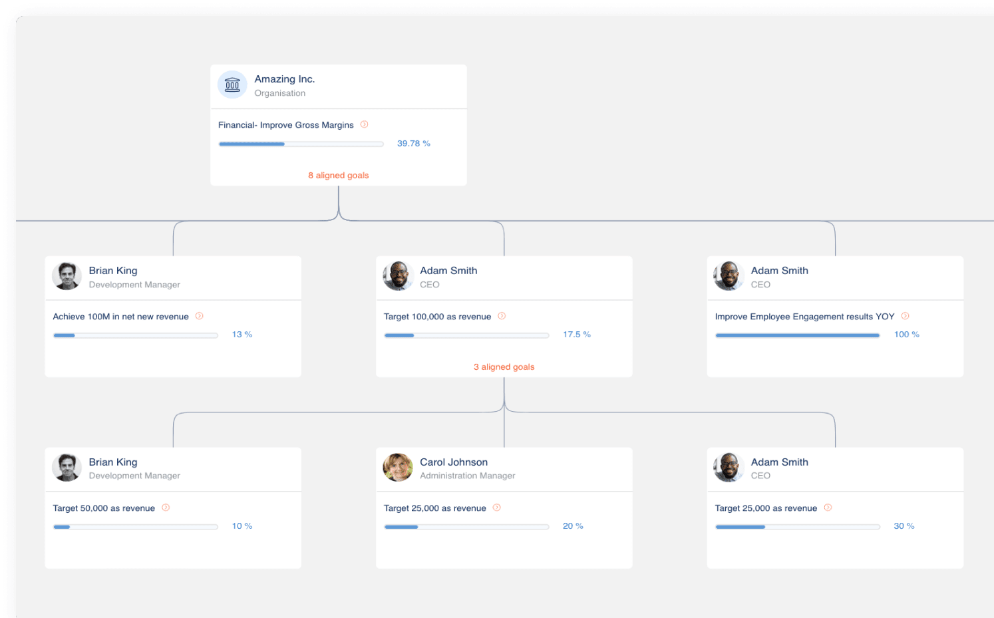Click progress bar on Carol Johnson's goal
This screenshot has height=618, width=994.
(466, 527)
